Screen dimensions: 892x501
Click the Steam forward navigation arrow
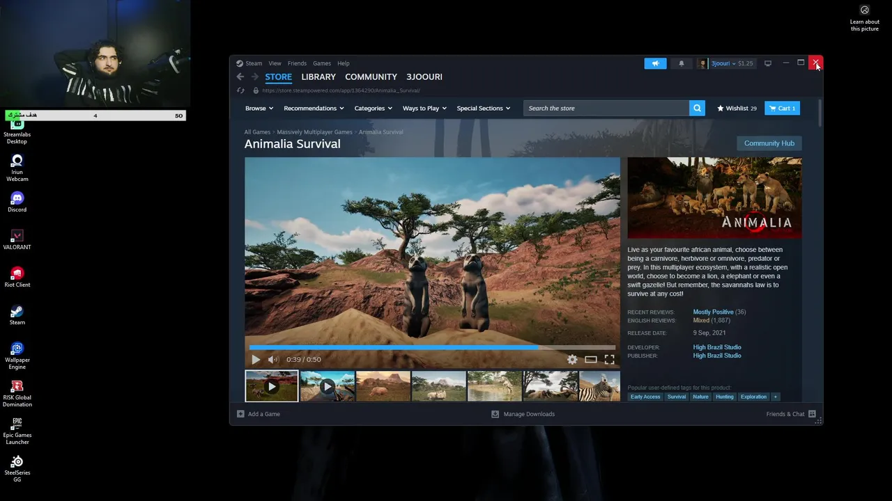point(255,77)
